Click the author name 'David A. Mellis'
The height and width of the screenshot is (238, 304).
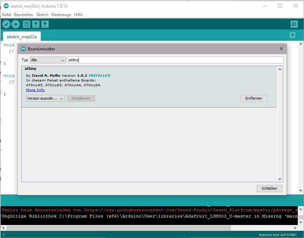coord(46,76)
